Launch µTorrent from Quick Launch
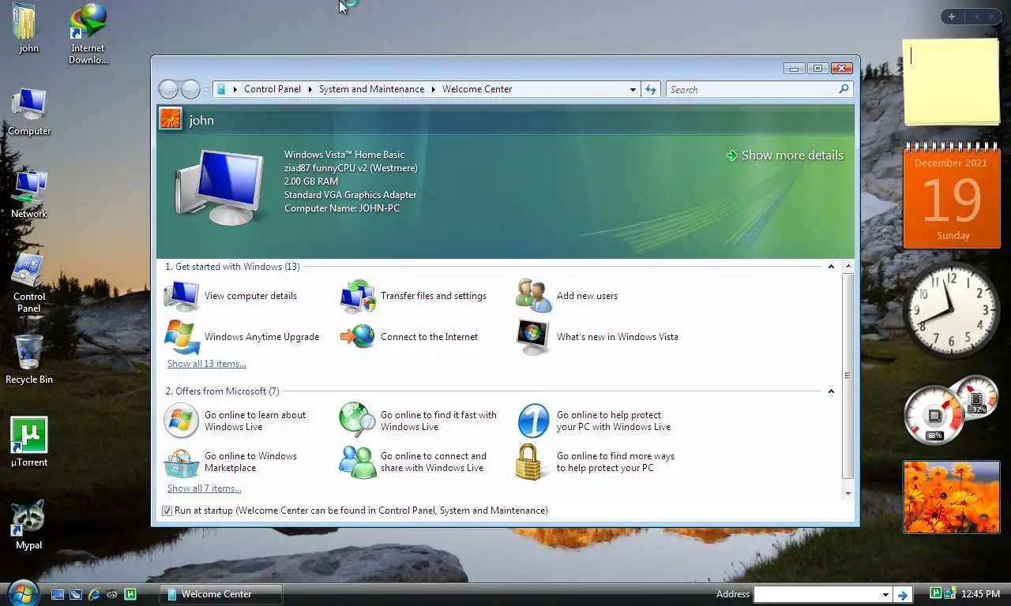This screenshot has height=606, width=1011. [130, 594]
